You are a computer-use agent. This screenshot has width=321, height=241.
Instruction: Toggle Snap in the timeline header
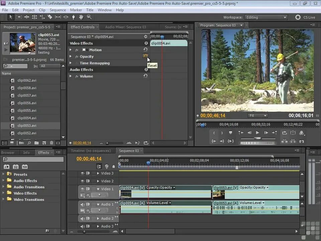click(99, 166)
